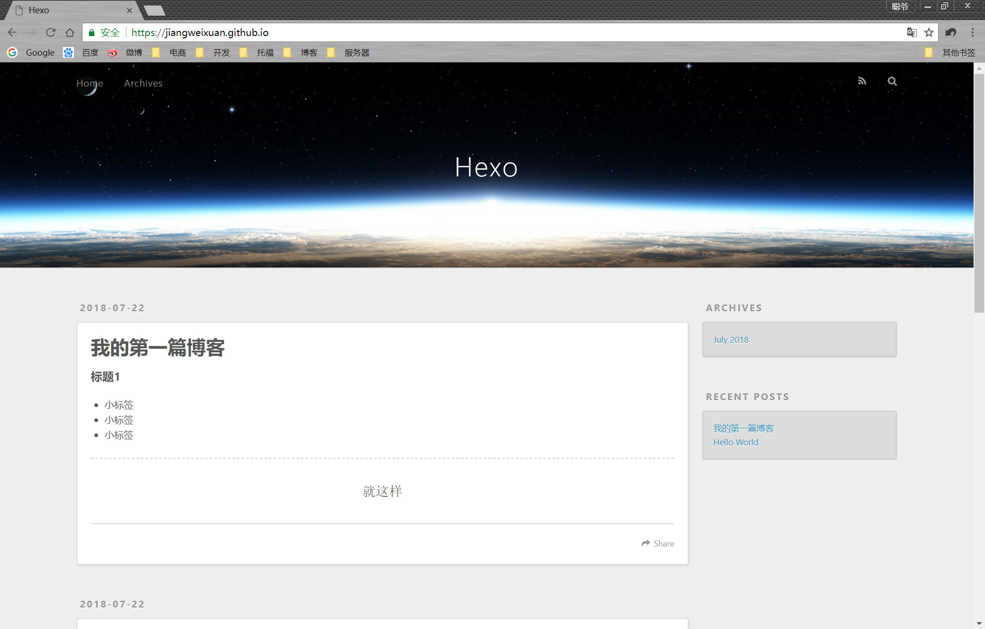Click the RSS feed icon
This screenshot has height=629, width=985.
pos(861,81)
